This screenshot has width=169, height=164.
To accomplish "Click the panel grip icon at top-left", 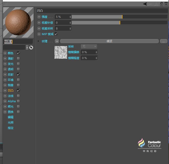I will [6, 4].
